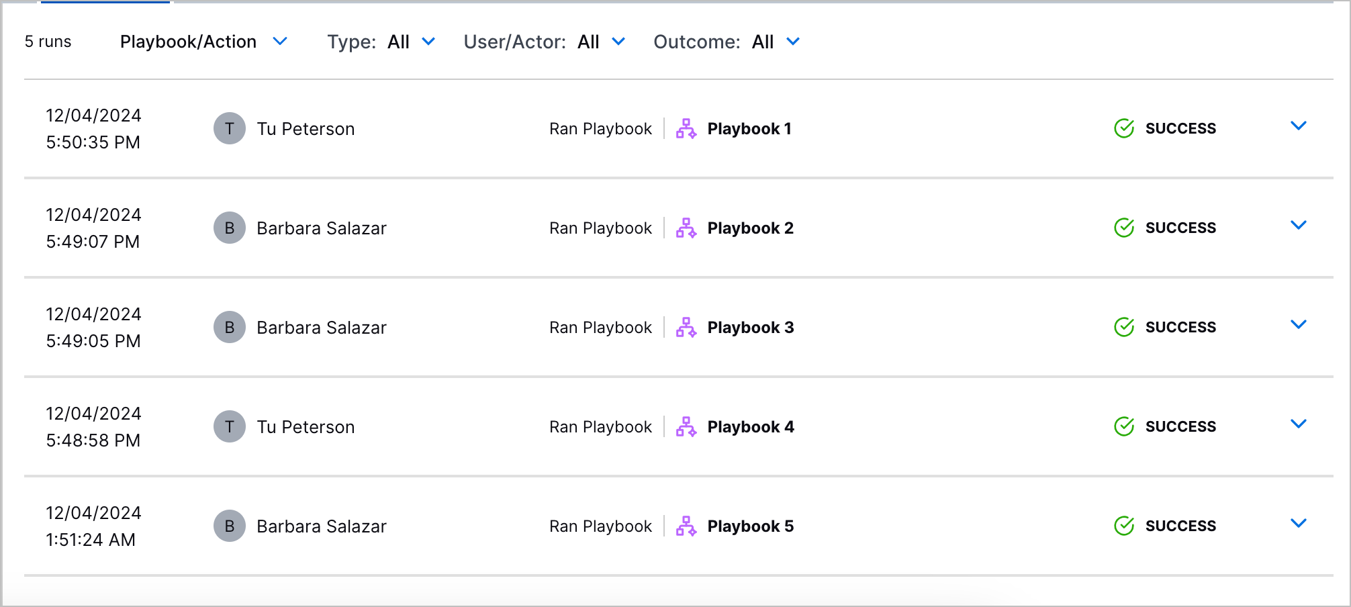Click the green success checkmark for Playbook 1
The image size is (1351, 607).
1124,128
